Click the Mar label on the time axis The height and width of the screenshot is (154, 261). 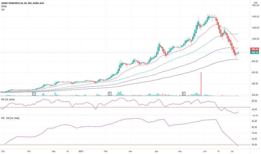[x=130, y=151]
